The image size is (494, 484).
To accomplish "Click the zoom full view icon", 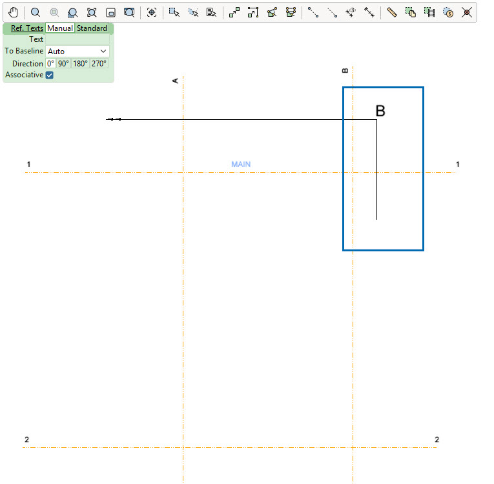I will click(x=129, y=13).
